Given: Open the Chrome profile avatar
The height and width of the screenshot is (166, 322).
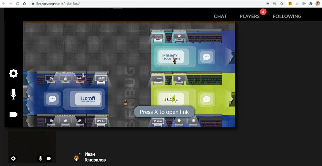Looking at the screenshot, I should [x=318, y=4].
